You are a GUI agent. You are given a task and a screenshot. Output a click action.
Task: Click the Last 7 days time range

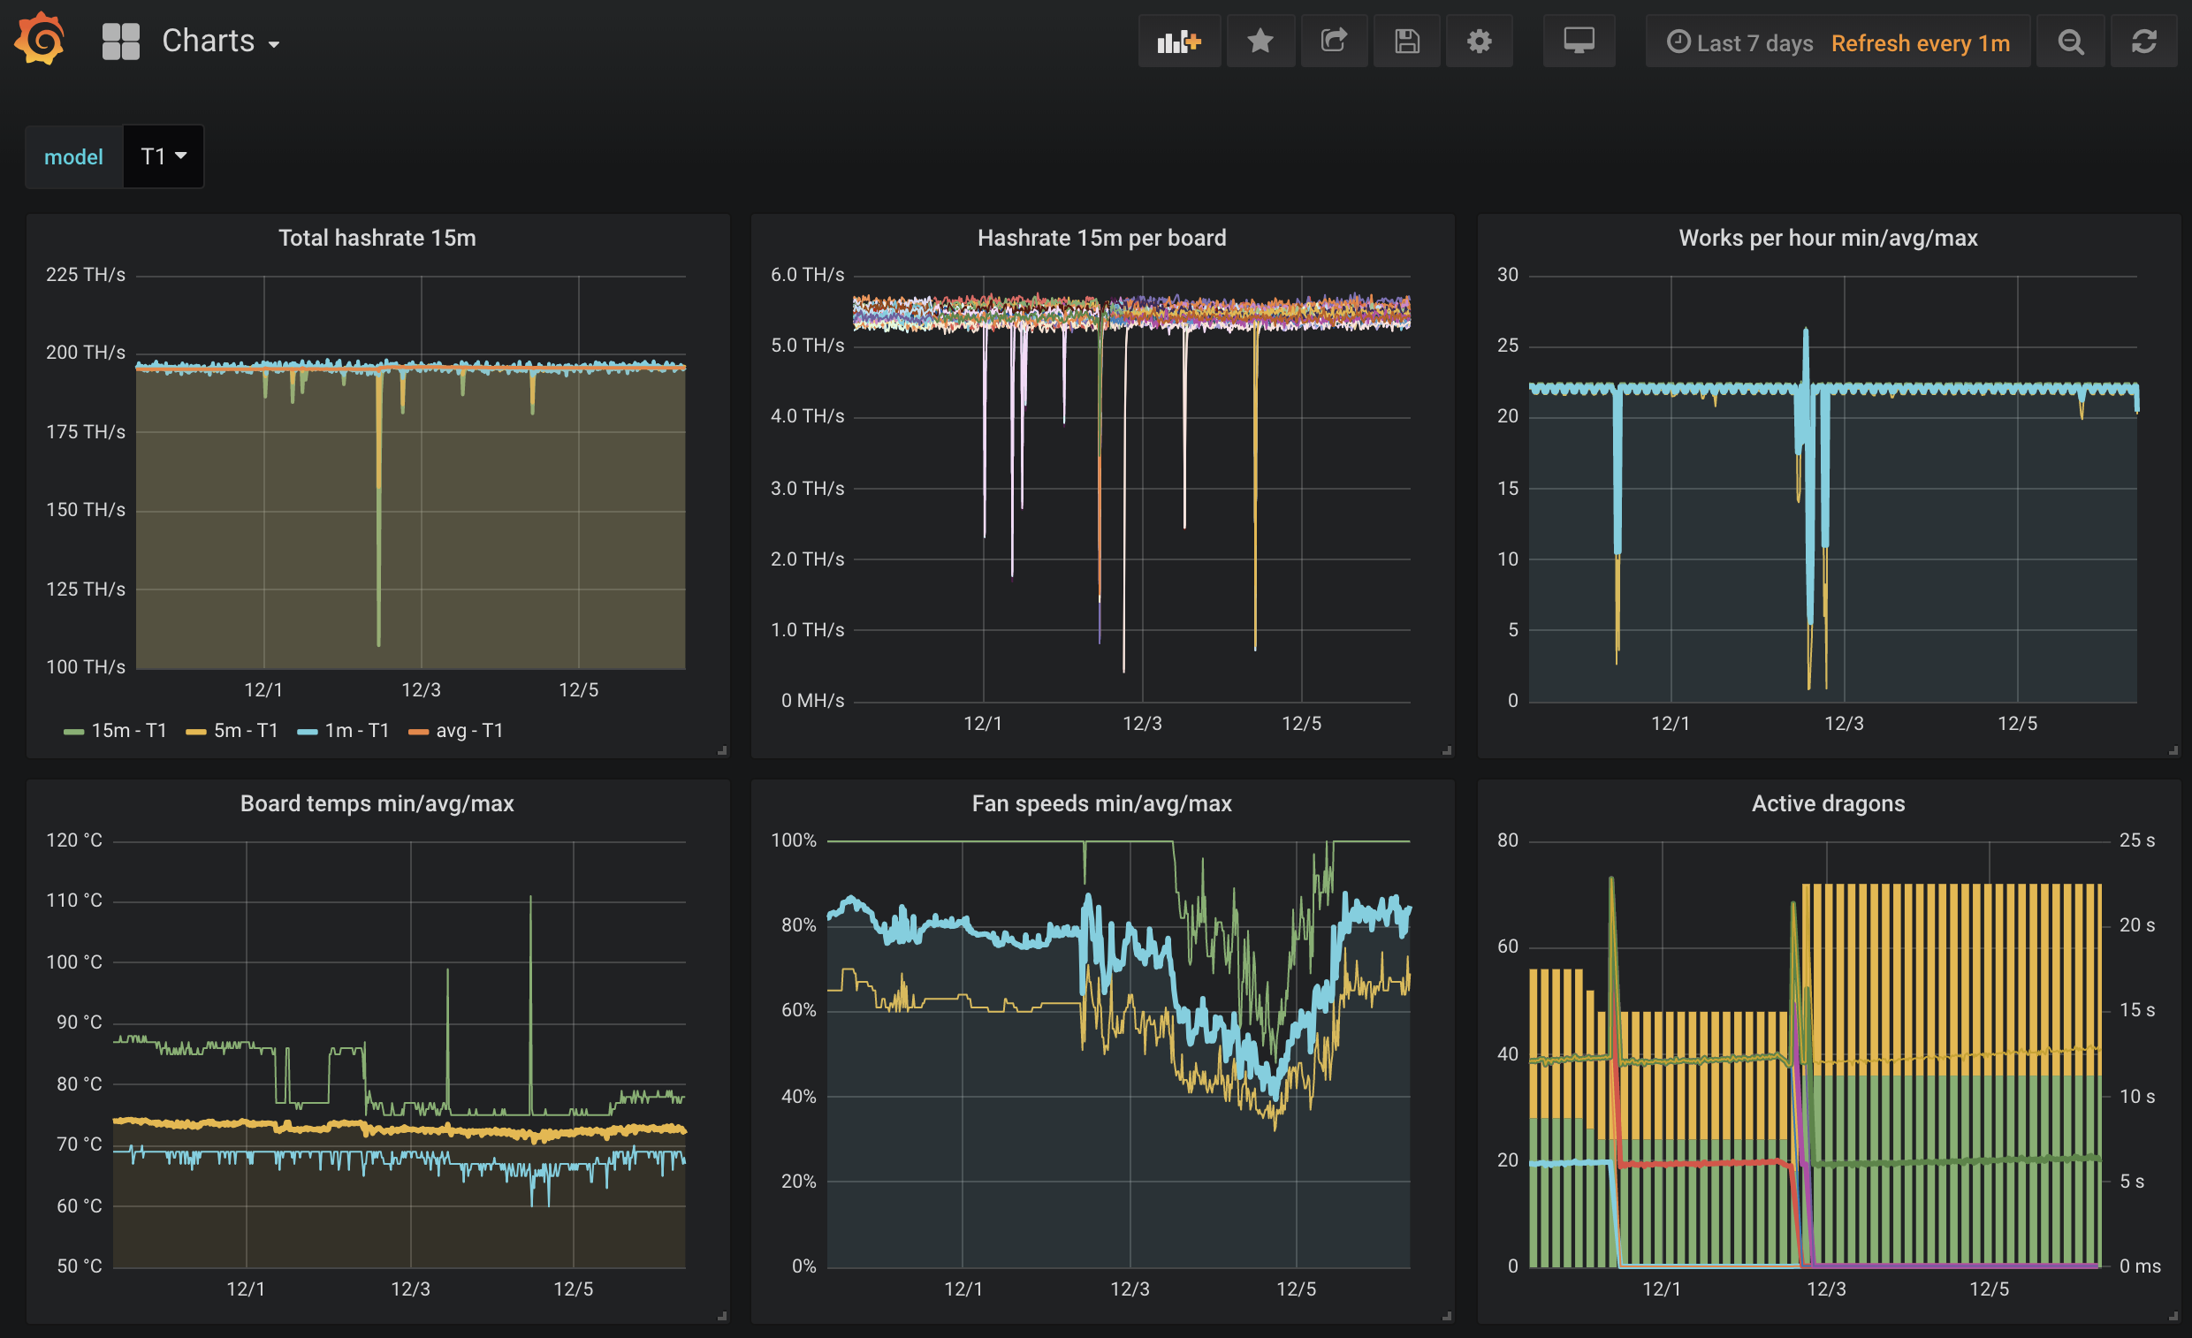click(1739, 42)
